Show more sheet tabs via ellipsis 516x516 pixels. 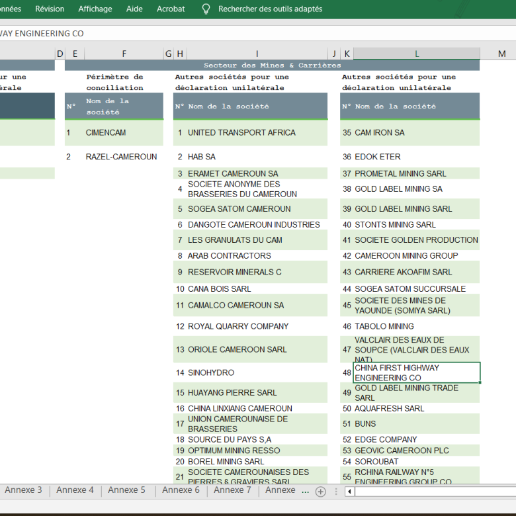[x=306, y=492]
